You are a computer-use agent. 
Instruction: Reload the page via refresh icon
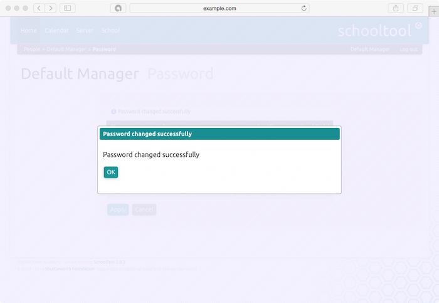pos(304,8)
